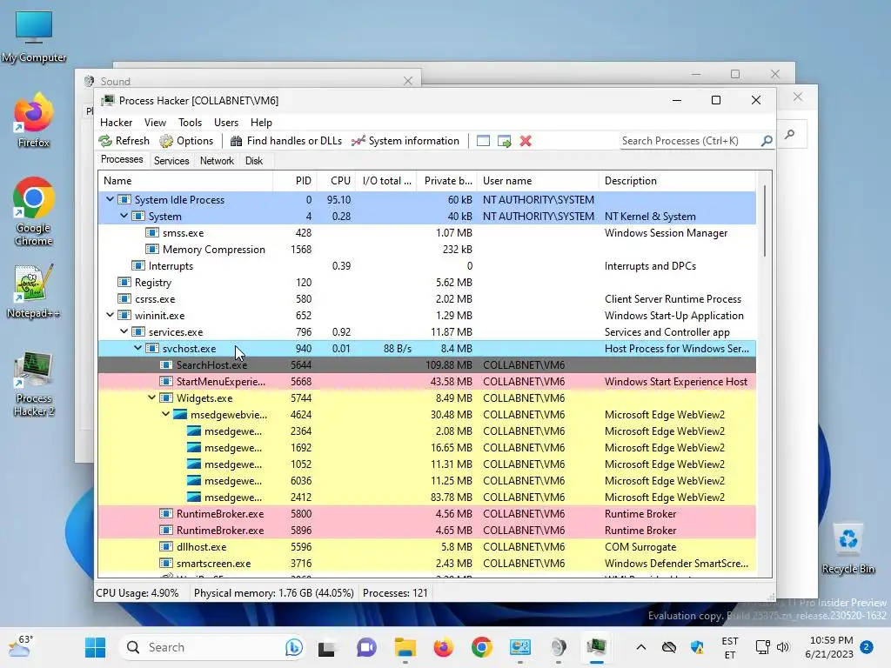Click the volume icon in system tray
Image resolution: width=891 pixels, height=668 pixels.
pos(783,647)
